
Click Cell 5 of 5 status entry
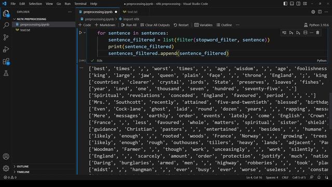(299, 178)
